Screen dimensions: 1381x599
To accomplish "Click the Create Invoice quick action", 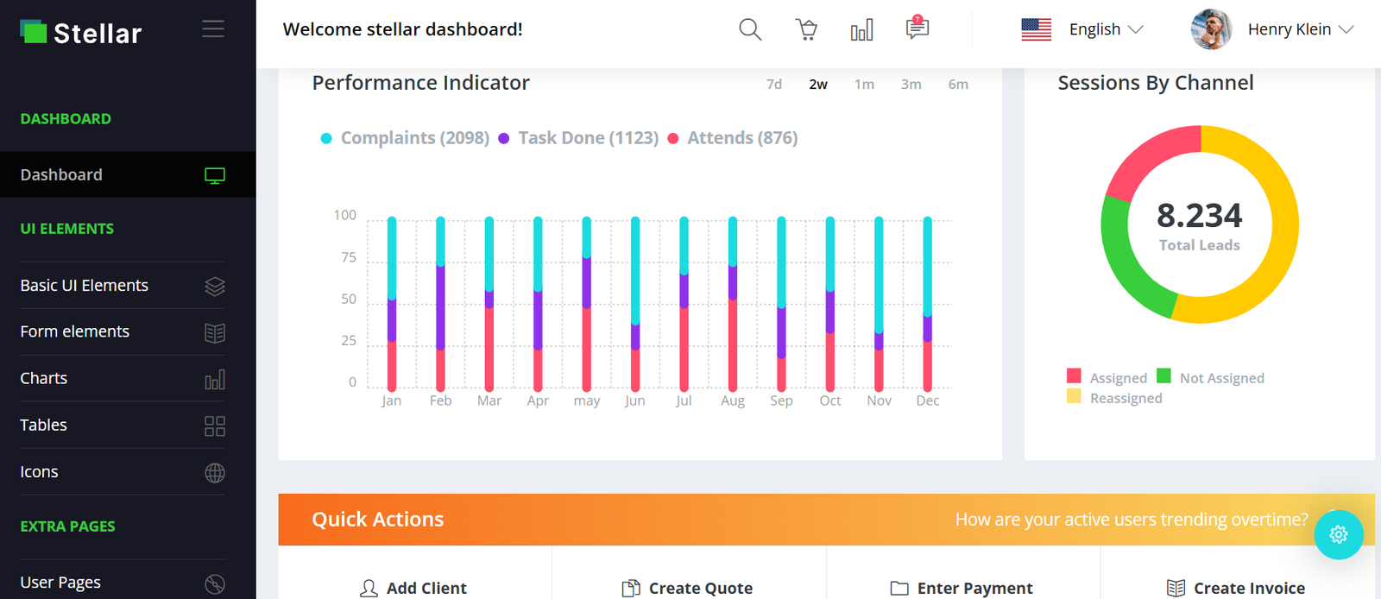I will [x=1236, y=588].
